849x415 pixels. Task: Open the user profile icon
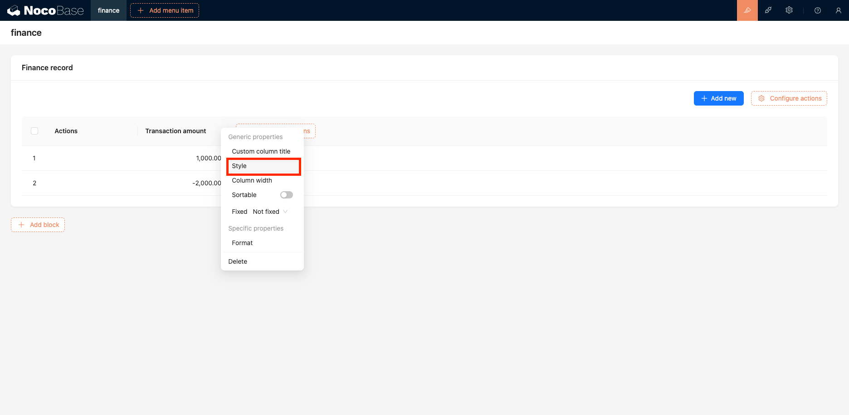coord(838,10)
